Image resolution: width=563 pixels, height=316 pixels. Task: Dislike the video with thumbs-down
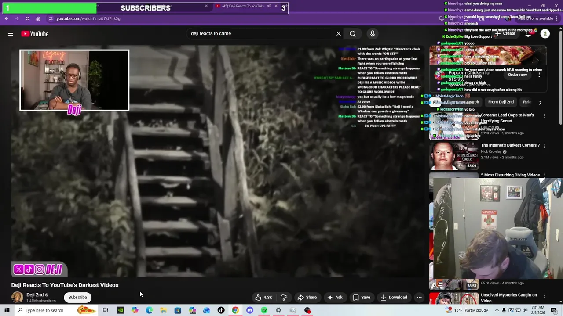point(284,297)
